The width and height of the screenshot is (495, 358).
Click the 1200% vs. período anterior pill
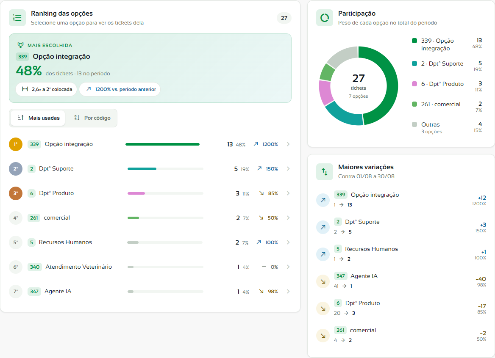click(120, 90)
